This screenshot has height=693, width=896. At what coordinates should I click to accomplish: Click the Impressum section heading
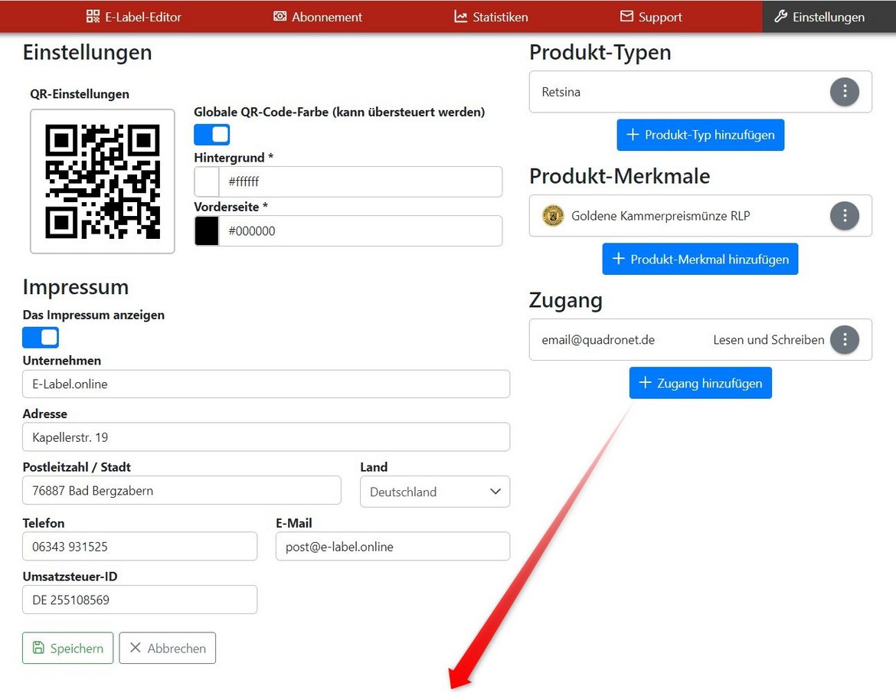(x=75, y=287)
